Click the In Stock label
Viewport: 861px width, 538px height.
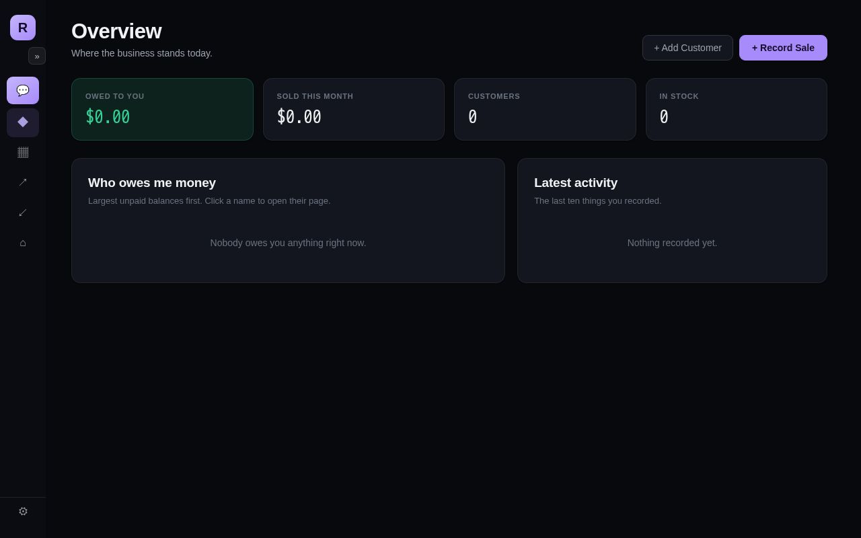tap(679, 96)
